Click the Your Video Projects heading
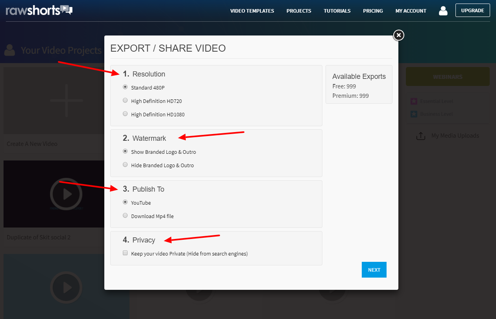Viewport: 496px width, 319px height. 61,50
